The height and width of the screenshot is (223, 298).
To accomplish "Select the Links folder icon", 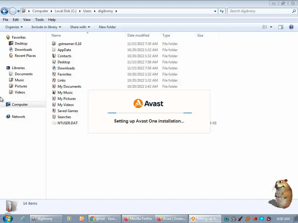I will [x=54, y=80].
